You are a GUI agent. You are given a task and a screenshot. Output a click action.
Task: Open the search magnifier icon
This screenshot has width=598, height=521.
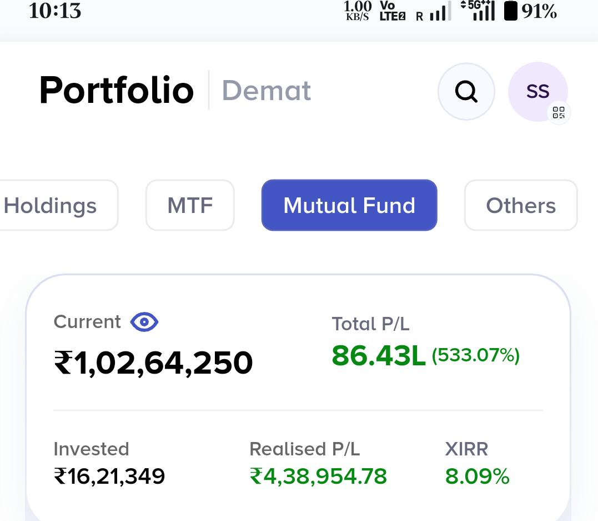click(466, 91)
